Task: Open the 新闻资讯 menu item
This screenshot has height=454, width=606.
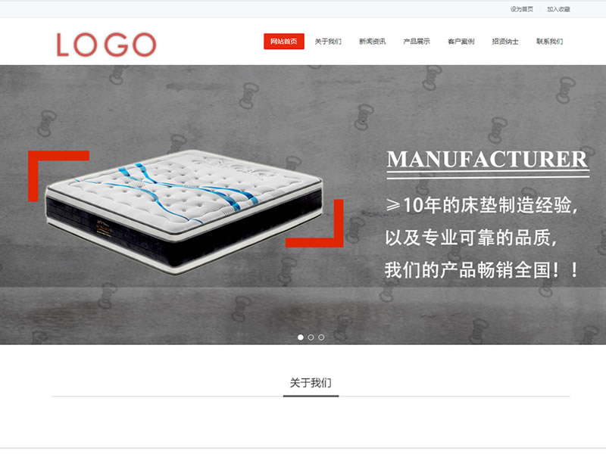Action: tap(372, 42)
